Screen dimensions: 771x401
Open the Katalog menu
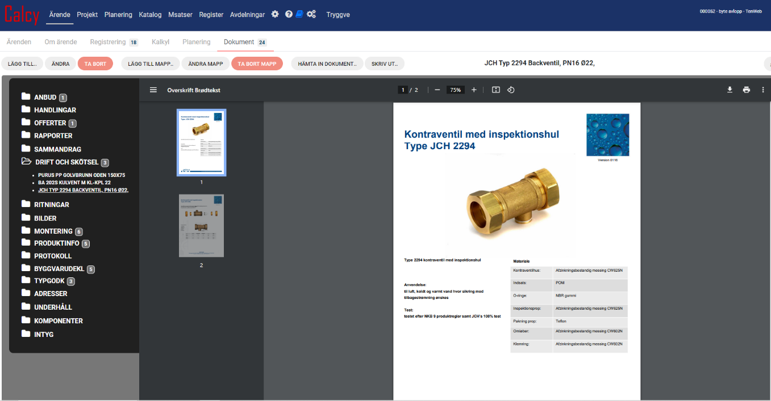point(150,15)
